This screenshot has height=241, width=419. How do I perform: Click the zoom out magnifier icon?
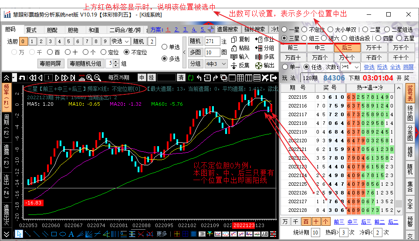click(98, 77)
